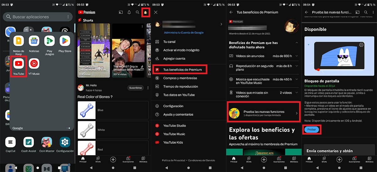Tap profile photo on Premium benefits screen
The width and height of the screenshot is (377, 172).
pyautogui.click(x=291, y=27)
